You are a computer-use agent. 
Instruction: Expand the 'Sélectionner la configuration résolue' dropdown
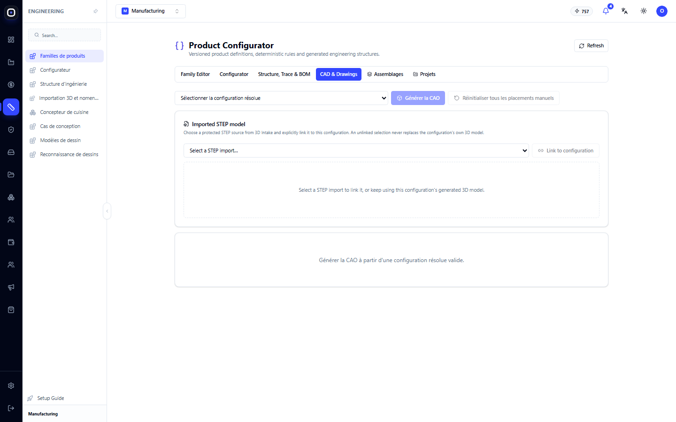281,98
